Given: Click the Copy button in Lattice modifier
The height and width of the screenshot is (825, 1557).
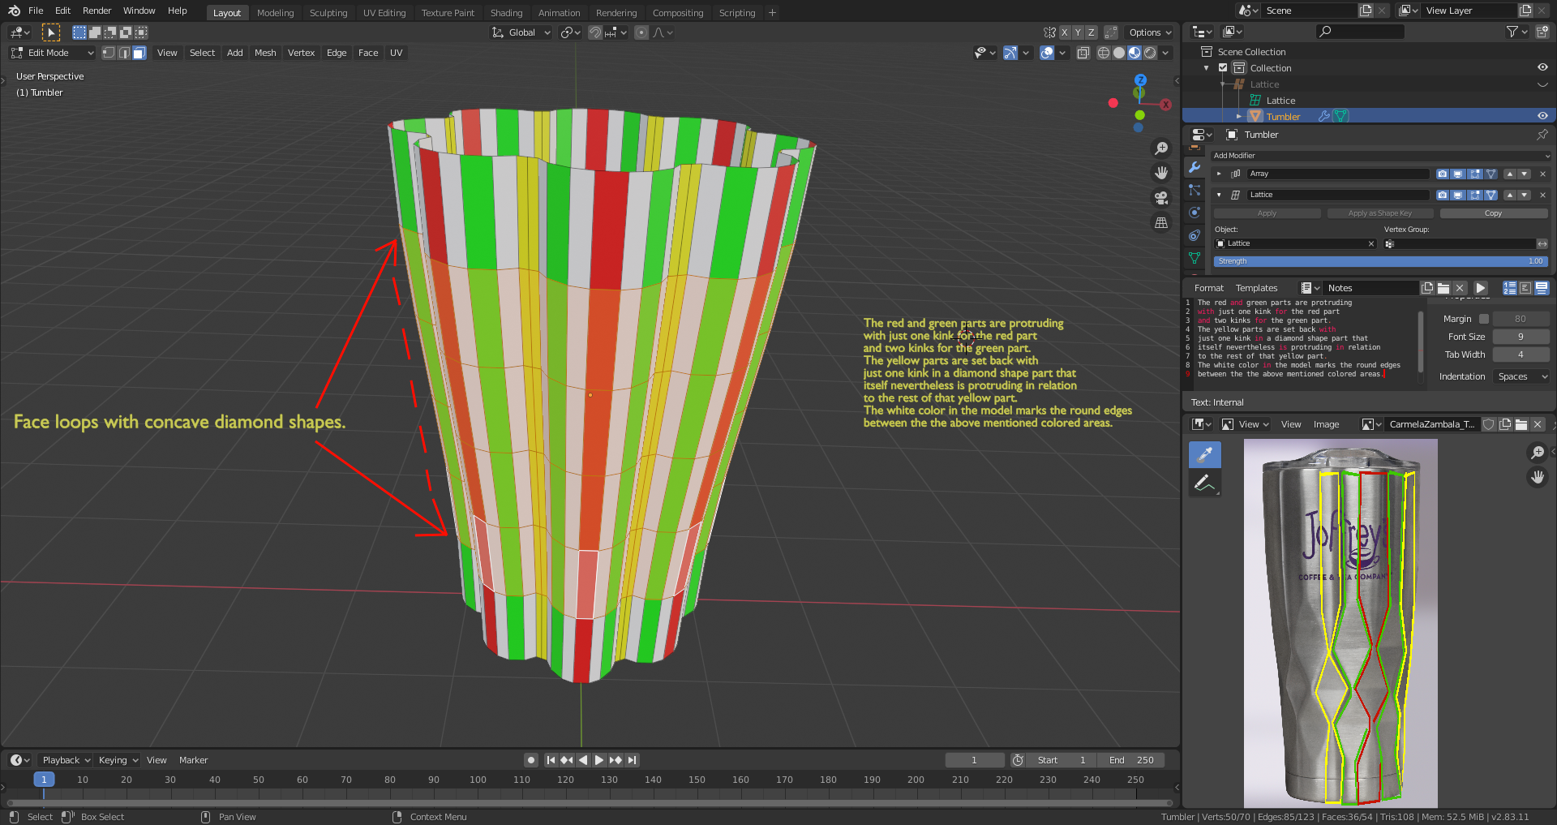Looking at the screenshot, I should tap(1493, 213).
